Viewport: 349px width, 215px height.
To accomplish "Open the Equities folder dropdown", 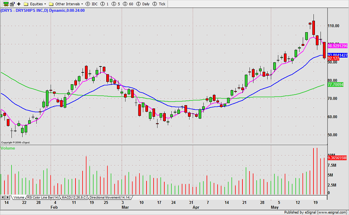I will tap(35, 4).
